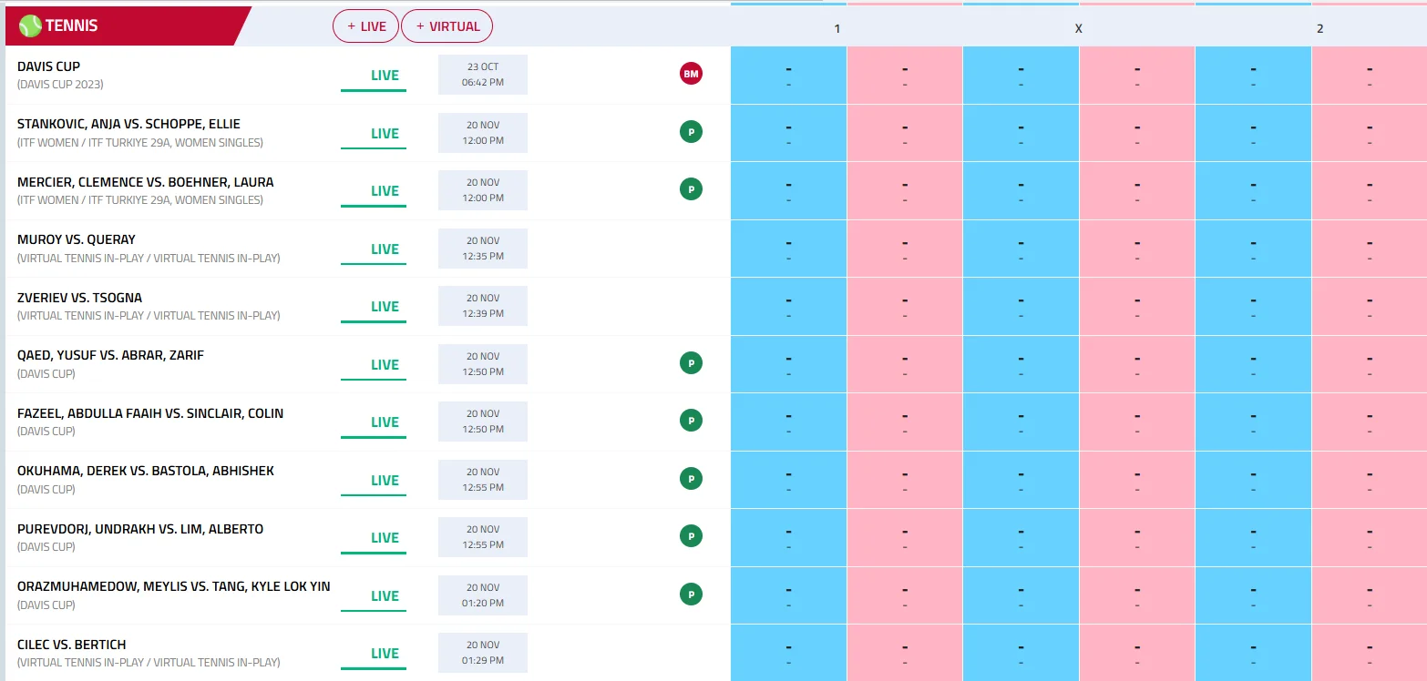Click blue back cell under column 1 for Qaed vs. Abrar
Image resolution: width=1427 pixels, height=681 pixels.
coord(788,364)
